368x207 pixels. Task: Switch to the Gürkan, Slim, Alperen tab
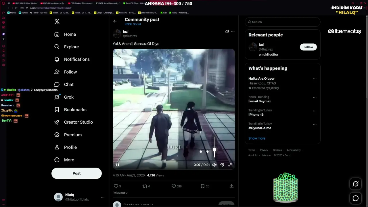point(80,3)
